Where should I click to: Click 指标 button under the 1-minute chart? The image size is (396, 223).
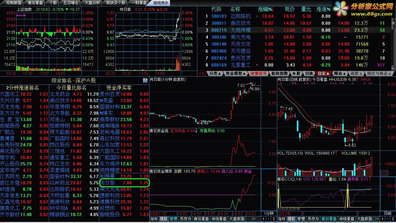[154, 219]
